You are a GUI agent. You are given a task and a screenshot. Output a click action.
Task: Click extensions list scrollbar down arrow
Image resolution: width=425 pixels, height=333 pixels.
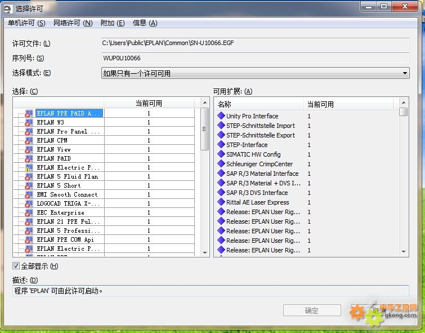click(x=404, y=252)
